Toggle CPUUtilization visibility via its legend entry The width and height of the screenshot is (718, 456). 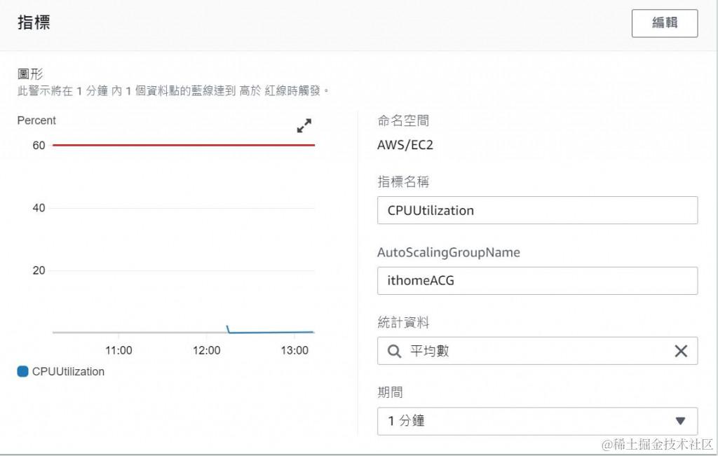[68, 372]
